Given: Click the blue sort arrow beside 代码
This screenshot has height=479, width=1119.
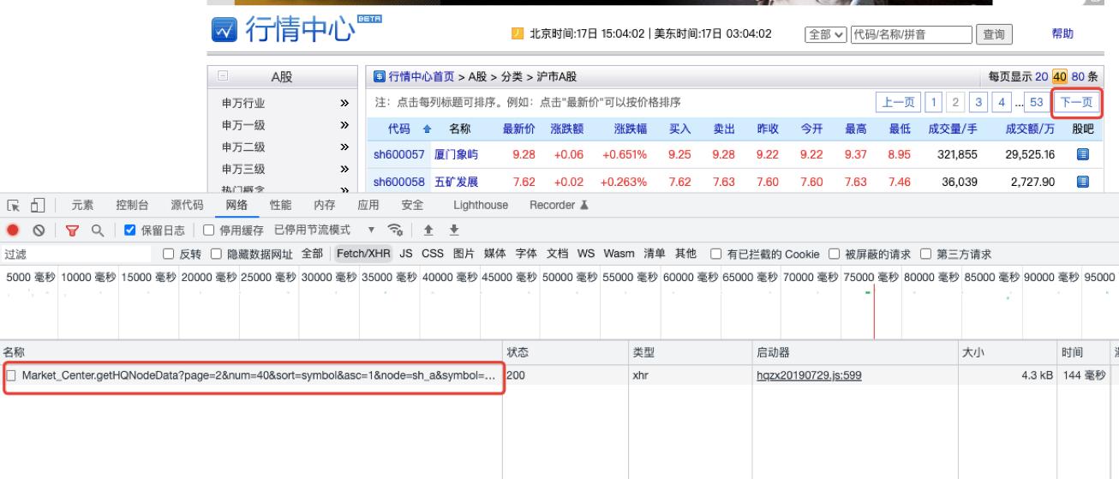Looking at the screenshot, I should pos(428,129).
